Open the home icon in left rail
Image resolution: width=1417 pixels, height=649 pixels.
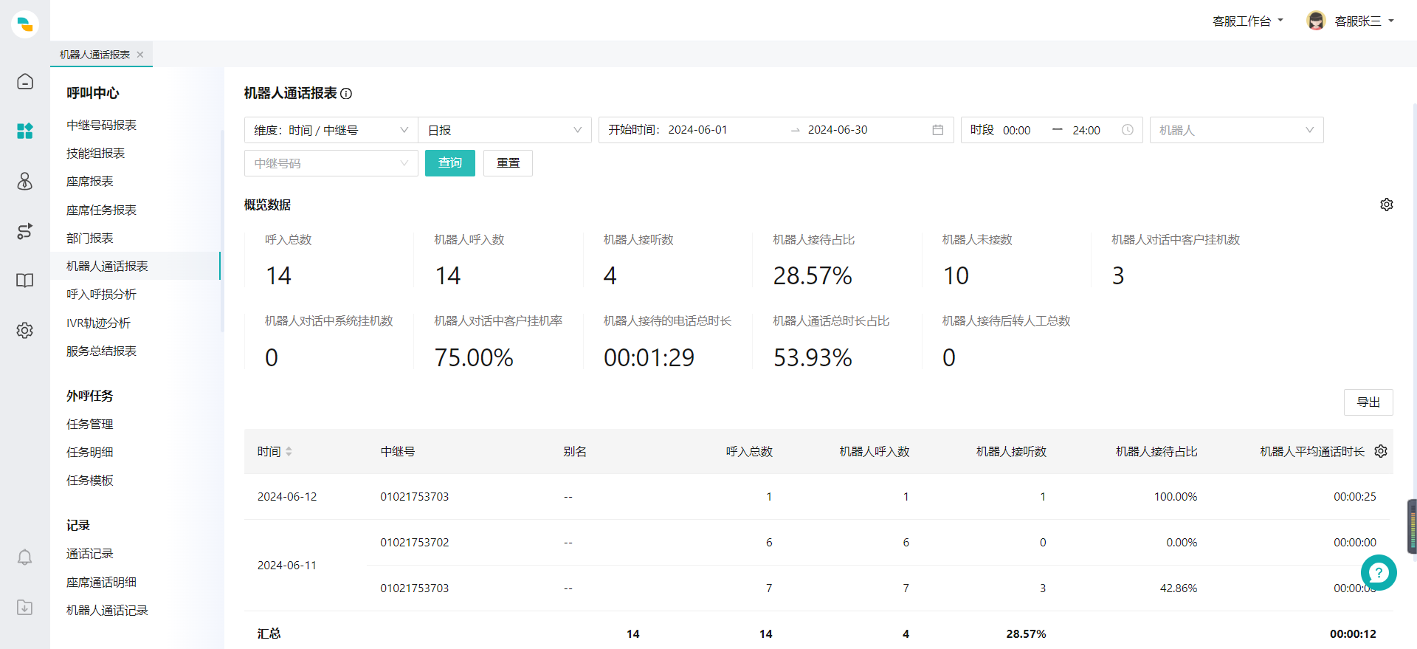pyautogui.click(x=25, y=81)
